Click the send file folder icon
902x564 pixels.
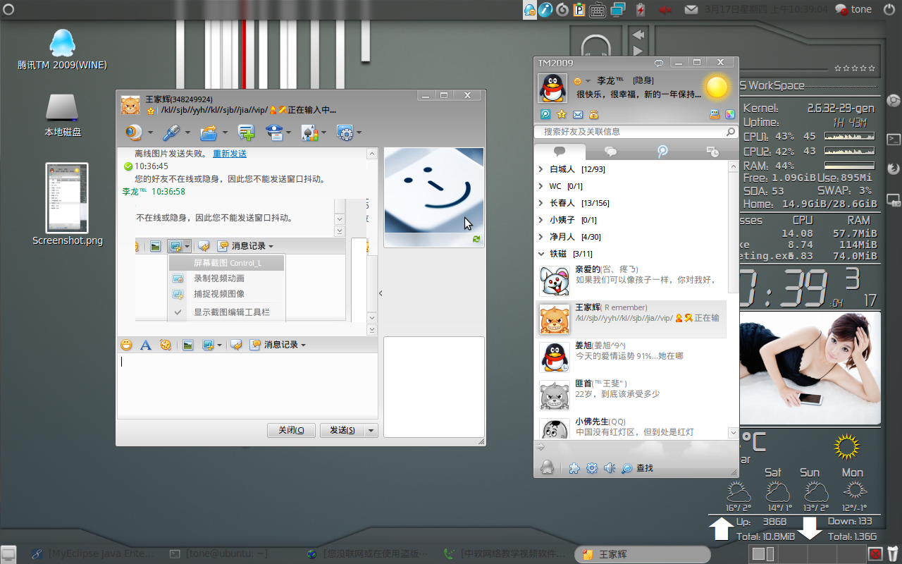click(x=209, y=133)
